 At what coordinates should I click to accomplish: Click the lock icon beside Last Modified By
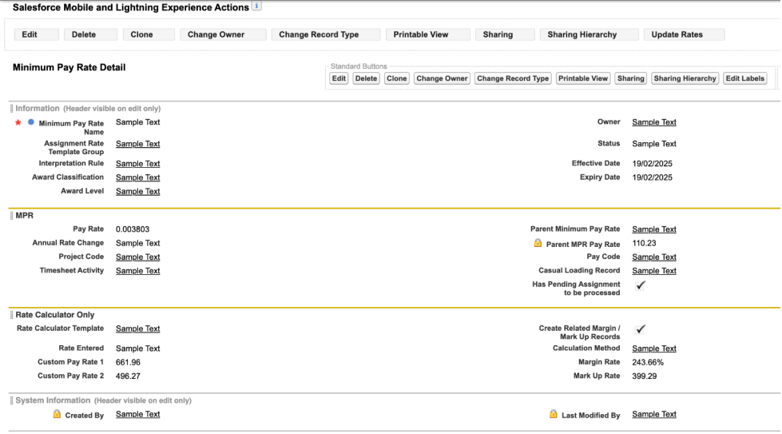[x=553, y=414]
